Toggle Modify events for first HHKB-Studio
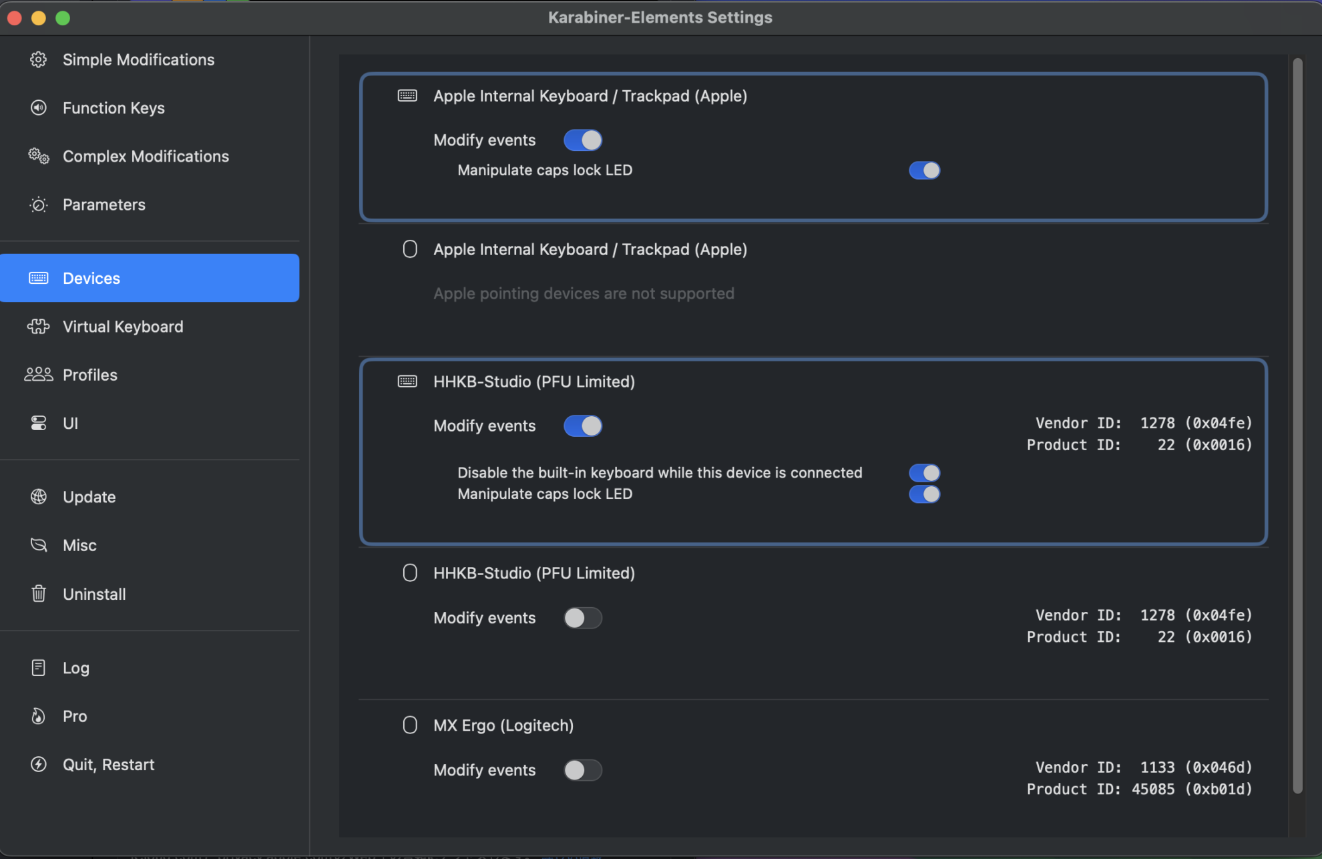This screenshot has width=1322, height=859. (583, 426)
